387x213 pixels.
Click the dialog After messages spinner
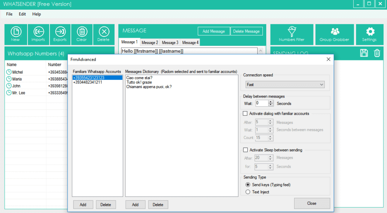pos(270,122)
